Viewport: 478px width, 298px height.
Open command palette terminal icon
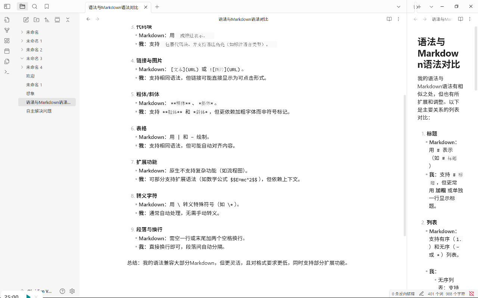click(x=7, y=72)
